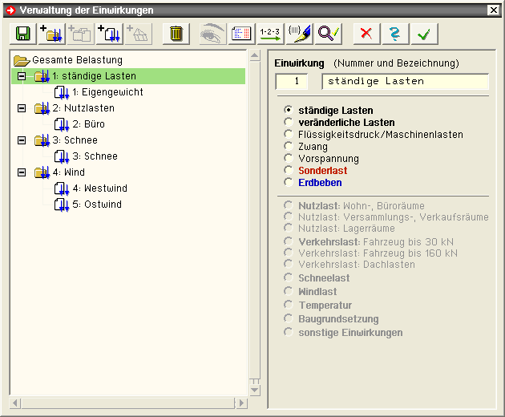The height and width of the screenshot is (417, 505).
Task: Collapse the 1: ständige Lasten node
Action: pos(22,76)
